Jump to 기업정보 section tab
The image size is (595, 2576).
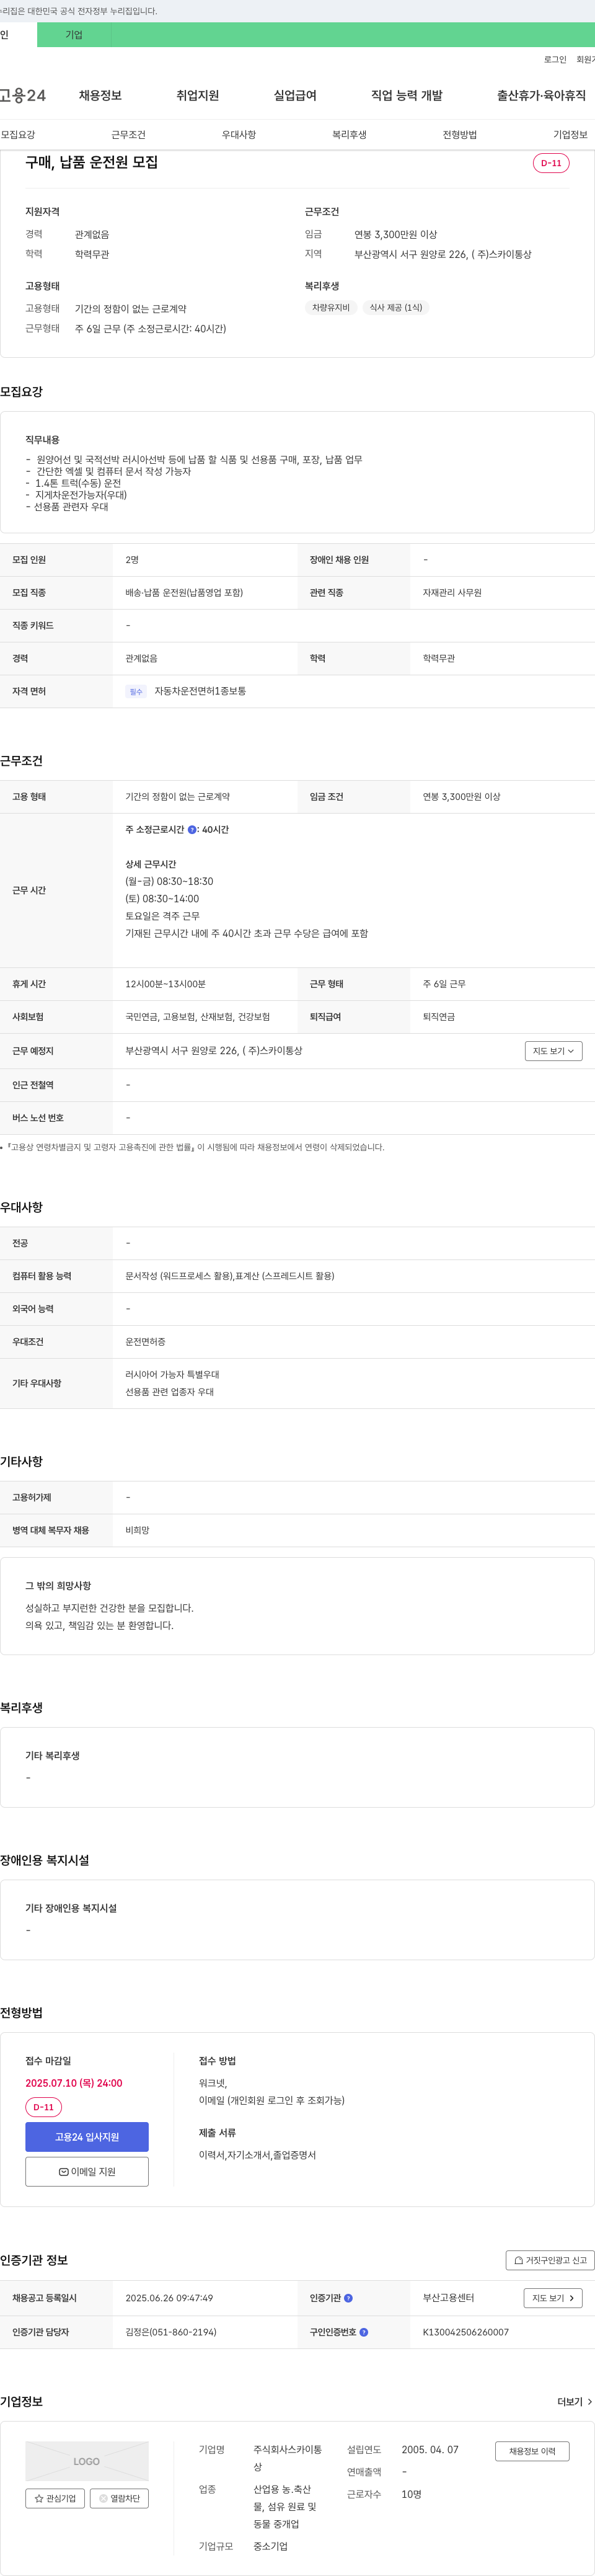(571, 135)
